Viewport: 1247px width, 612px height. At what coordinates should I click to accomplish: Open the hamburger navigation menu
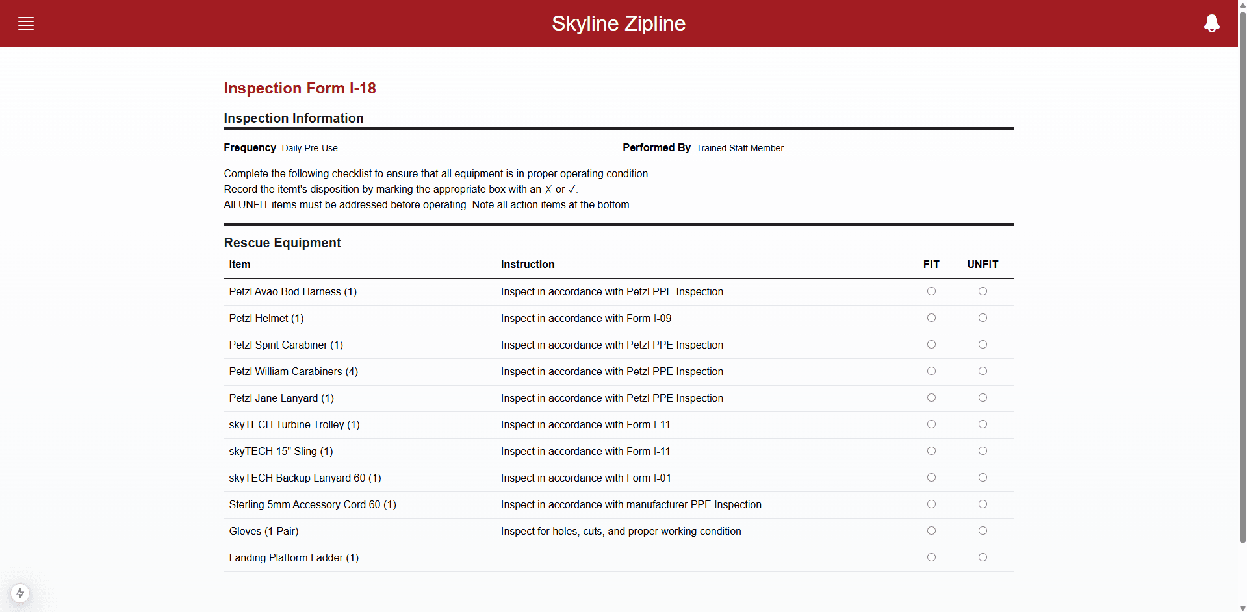(26, 23)
